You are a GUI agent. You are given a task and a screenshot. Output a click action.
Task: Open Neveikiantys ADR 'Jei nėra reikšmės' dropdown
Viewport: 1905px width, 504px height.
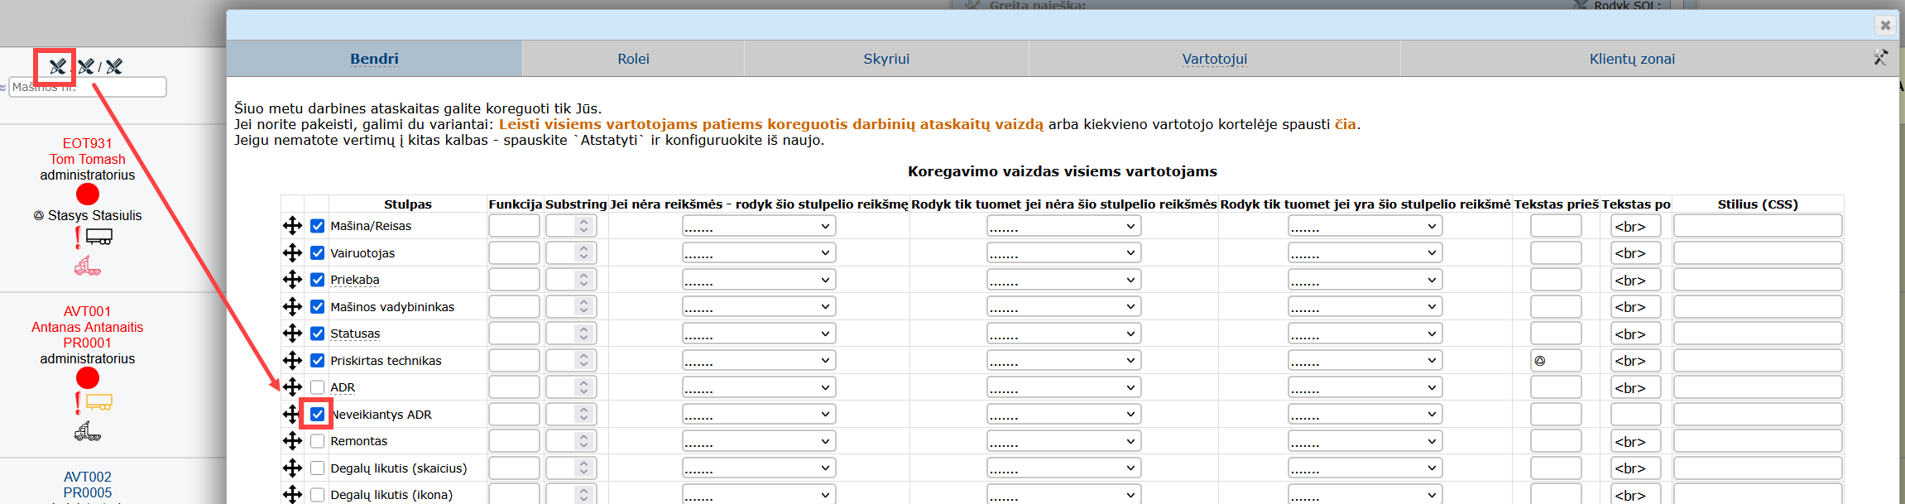[x=759, y=414]
